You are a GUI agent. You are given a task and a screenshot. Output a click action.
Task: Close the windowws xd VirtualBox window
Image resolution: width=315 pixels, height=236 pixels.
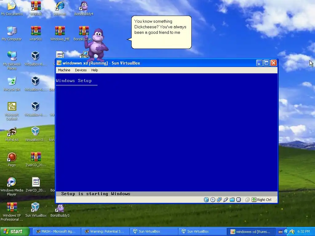(273, 63)
